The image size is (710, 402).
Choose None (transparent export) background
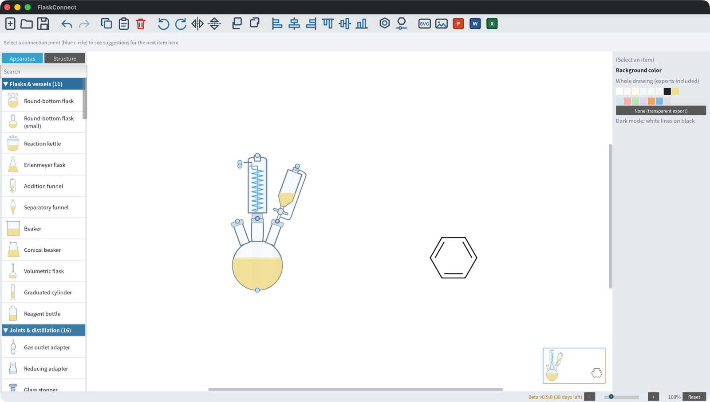click(x=661, y=111)
